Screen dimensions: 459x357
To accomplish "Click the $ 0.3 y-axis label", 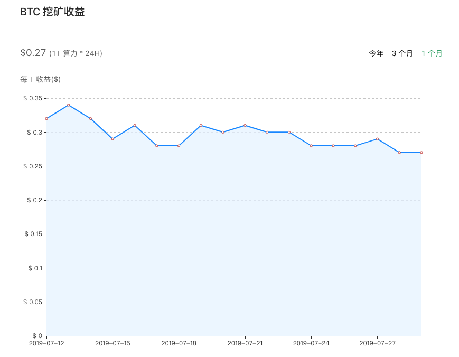I will pyautogui.click(x=34, y=132).
